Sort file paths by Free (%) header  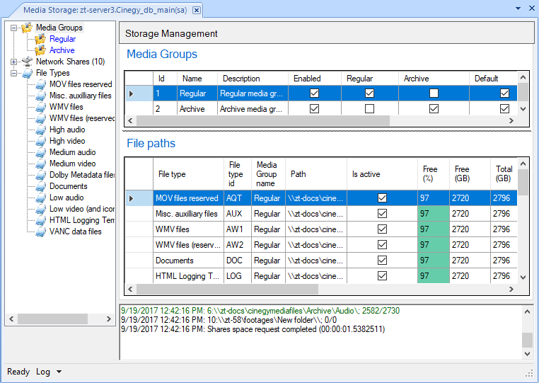point(434,174)
